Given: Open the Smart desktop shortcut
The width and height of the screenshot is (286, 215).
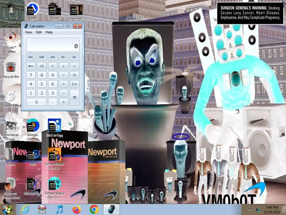Looking at the screenshot, I should click(x=54, y=11).
